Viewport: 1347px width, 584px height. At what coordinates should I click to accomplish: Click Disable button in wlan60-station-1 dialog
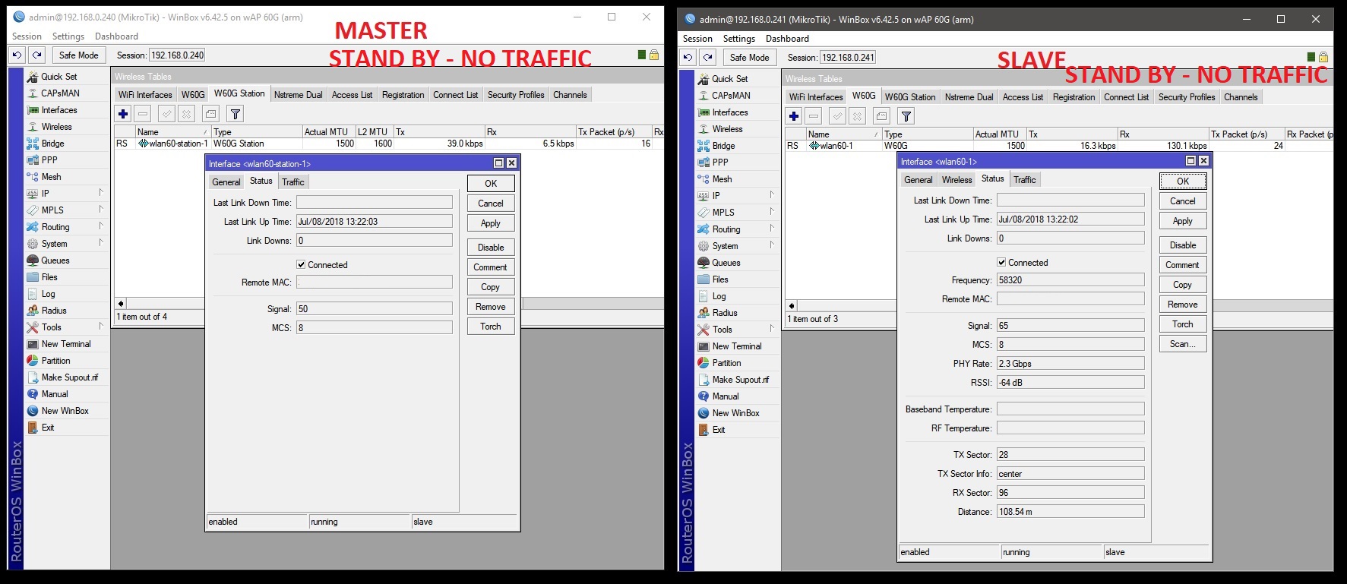(x=491, y=248)
